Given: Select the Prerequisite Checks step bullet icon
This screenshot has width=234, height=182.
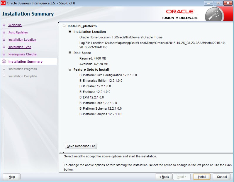Looking at the screenshot, I should pos(4,54).
